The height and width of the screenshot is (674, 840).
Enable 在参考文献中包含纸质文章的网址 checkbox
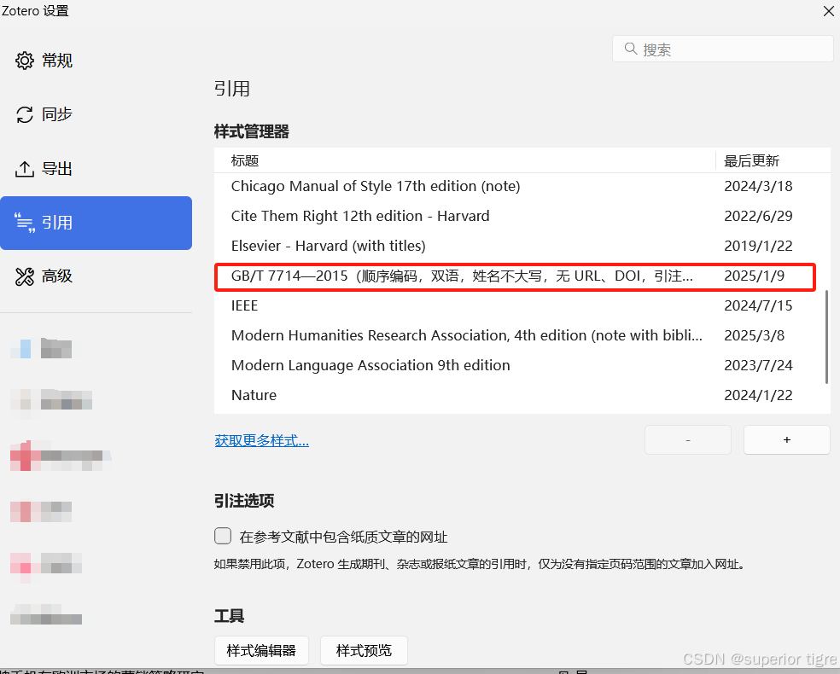coord(223,536)
